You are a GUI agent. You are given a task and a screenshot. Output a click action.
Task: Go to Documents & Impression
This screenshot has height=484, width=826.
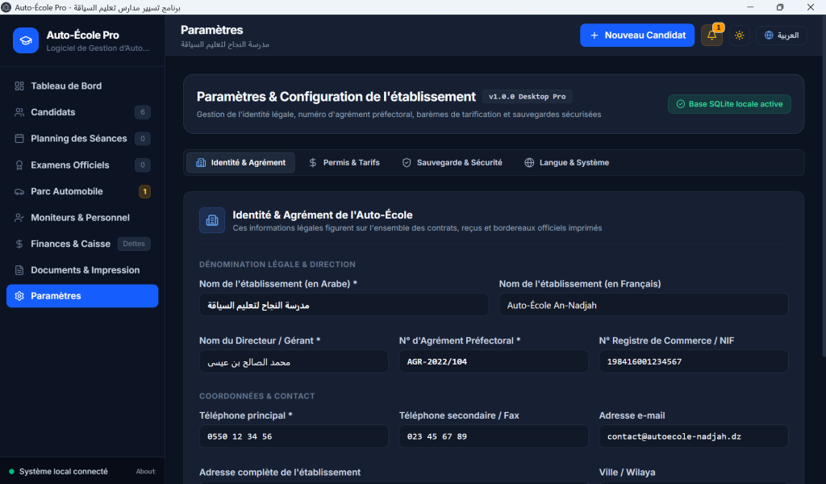point(82,270)
